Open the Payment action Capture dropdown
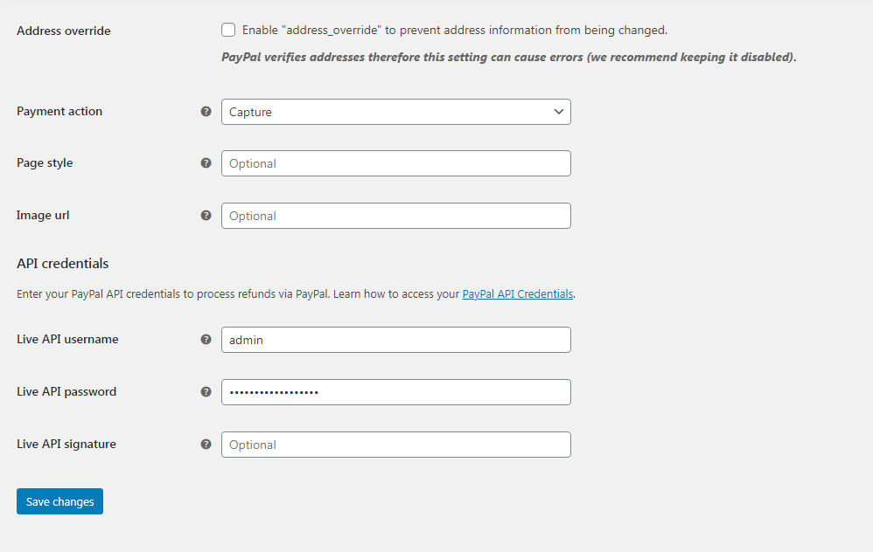Screen dimensions: 873x552 (395, 112)
